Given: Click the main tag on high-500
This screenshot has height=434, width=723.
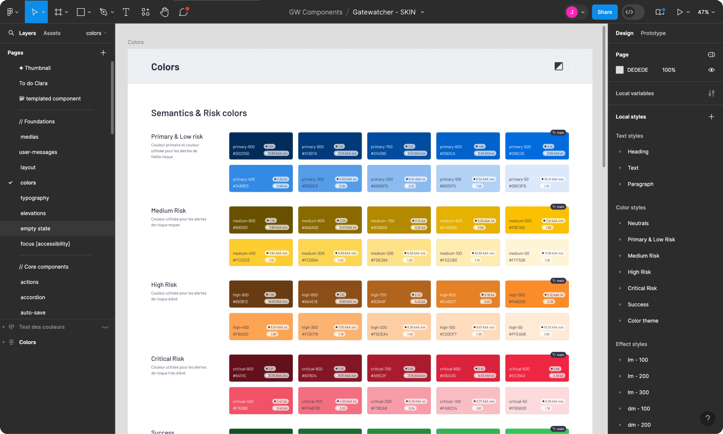Looking at the screenshot, I should point(558,281).
